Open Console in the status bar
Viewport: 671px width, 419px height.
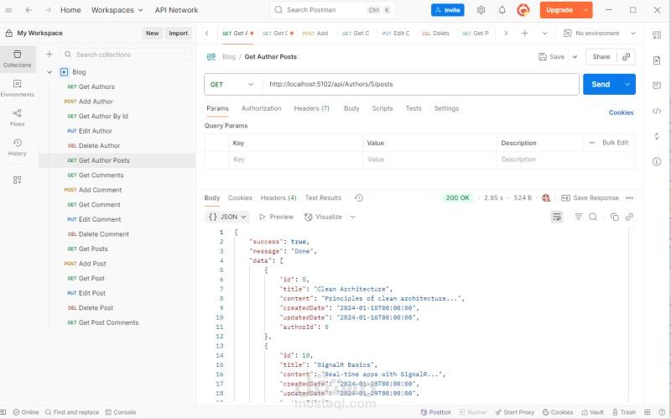[x=121, y=412]
